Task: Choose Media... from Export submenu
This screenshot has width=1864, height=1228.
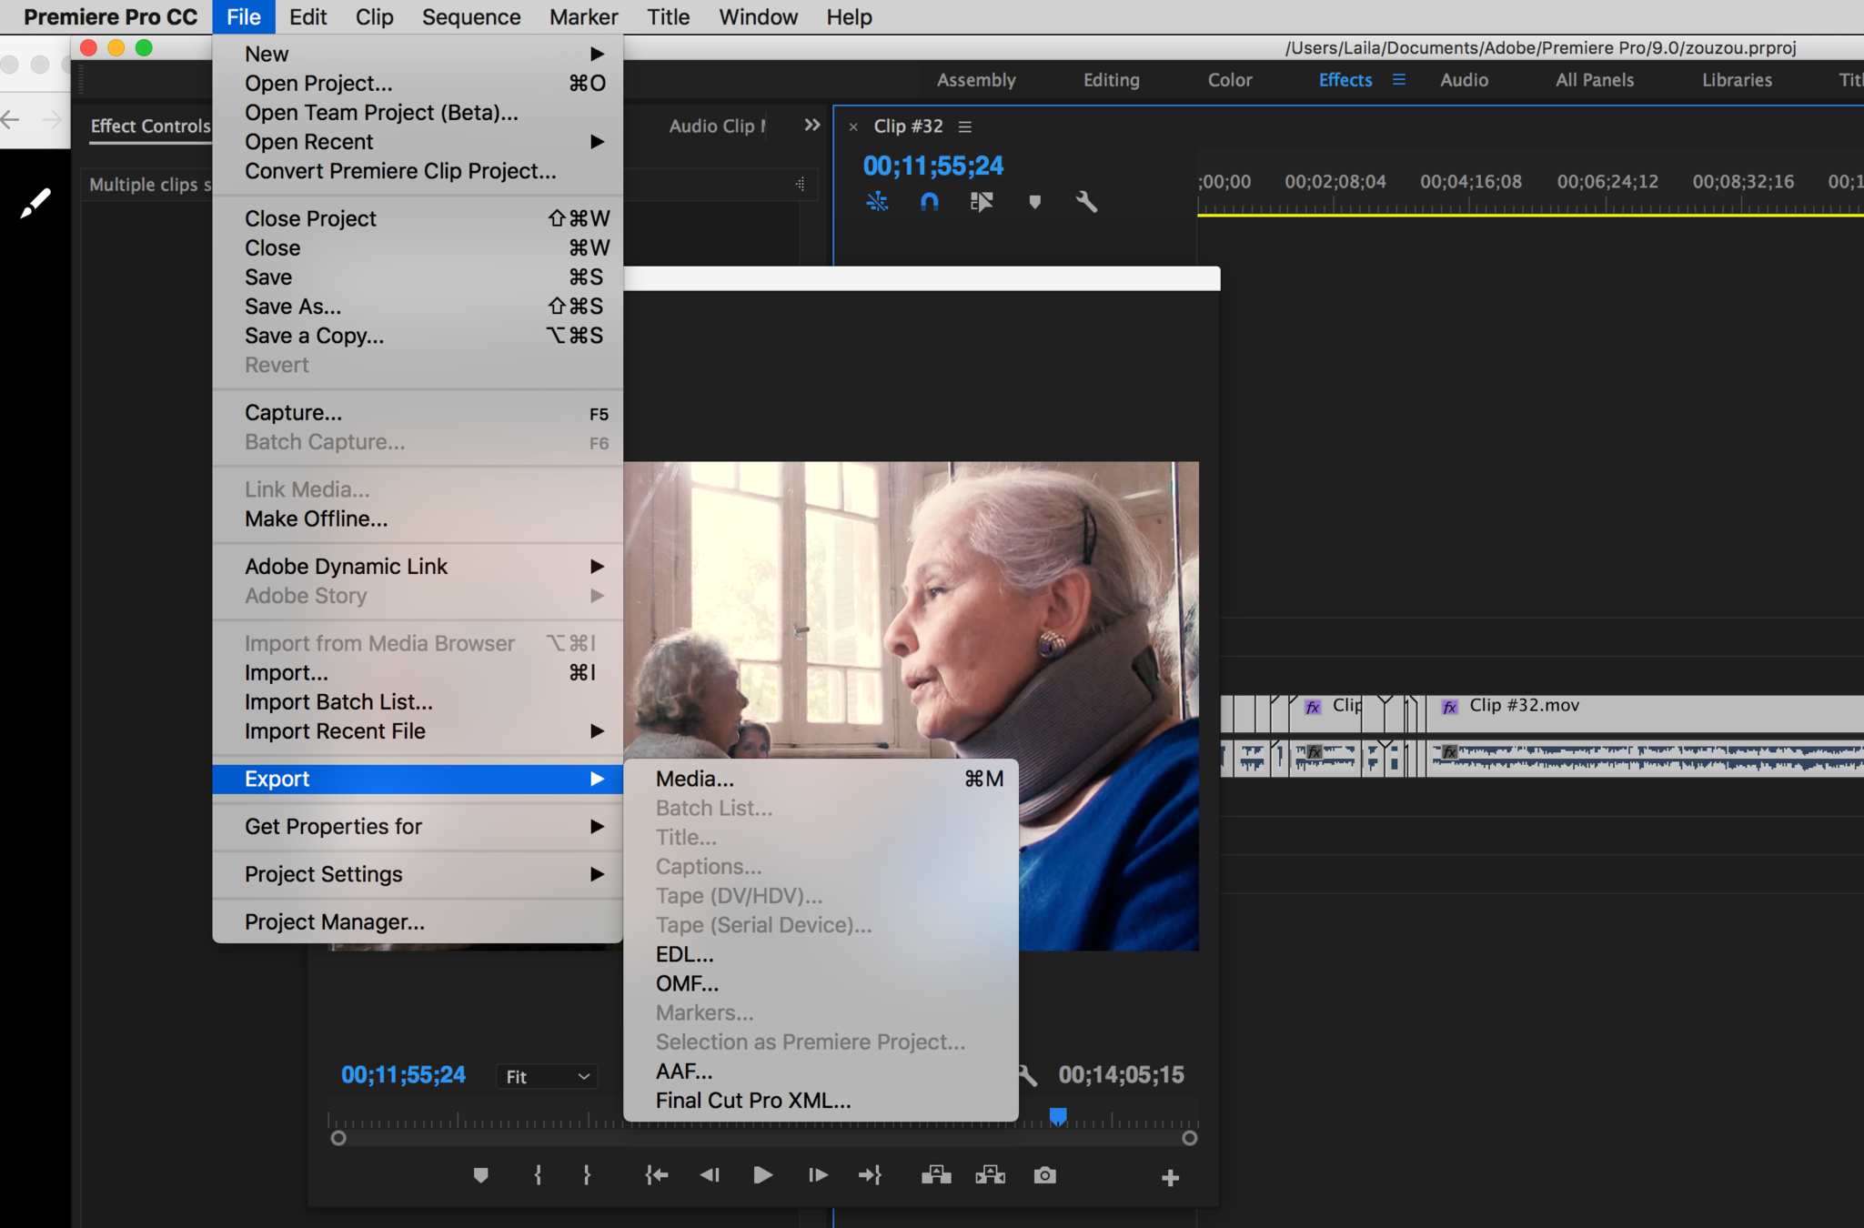Action: [695, 779]
